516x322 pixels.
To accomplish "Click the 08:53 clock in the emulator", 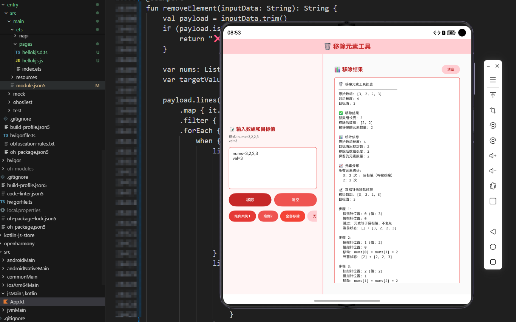I will [234, 33].
